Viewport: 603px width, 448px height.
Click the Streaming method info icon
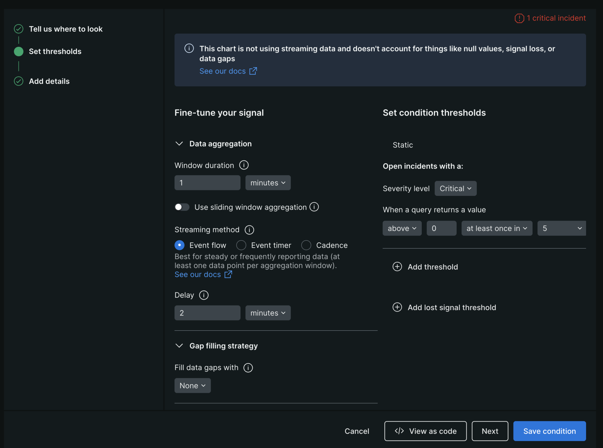point(249,229)
